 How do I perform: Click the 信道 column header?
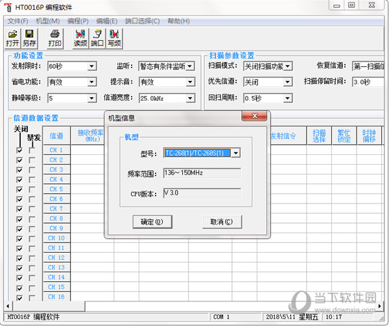(56, 135)
